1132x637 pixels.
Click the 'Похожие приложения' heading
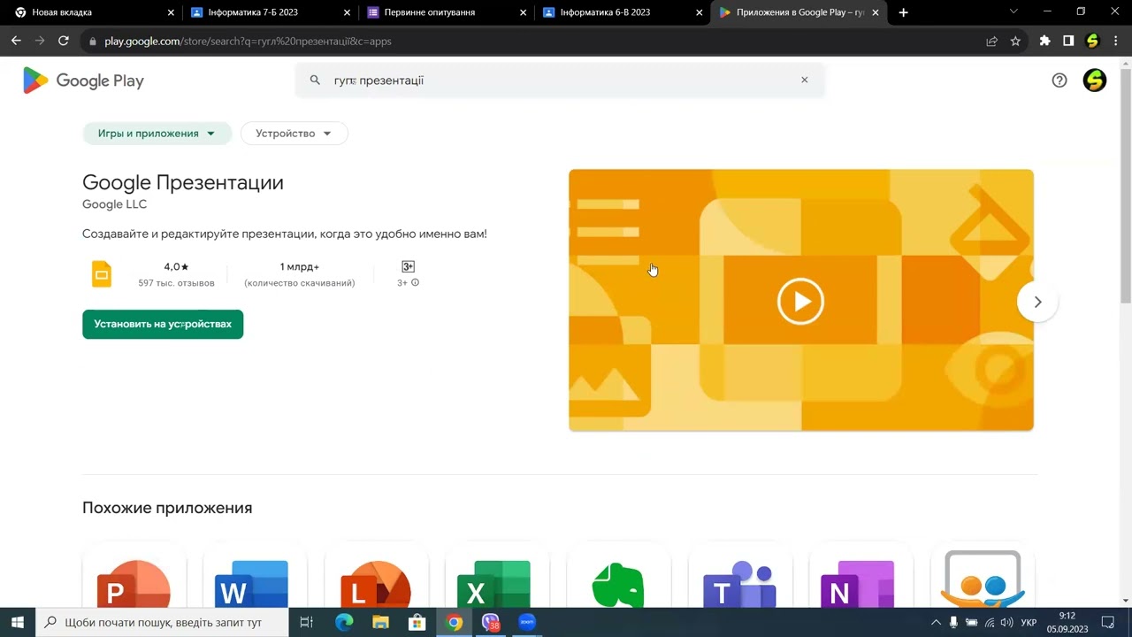167,508
